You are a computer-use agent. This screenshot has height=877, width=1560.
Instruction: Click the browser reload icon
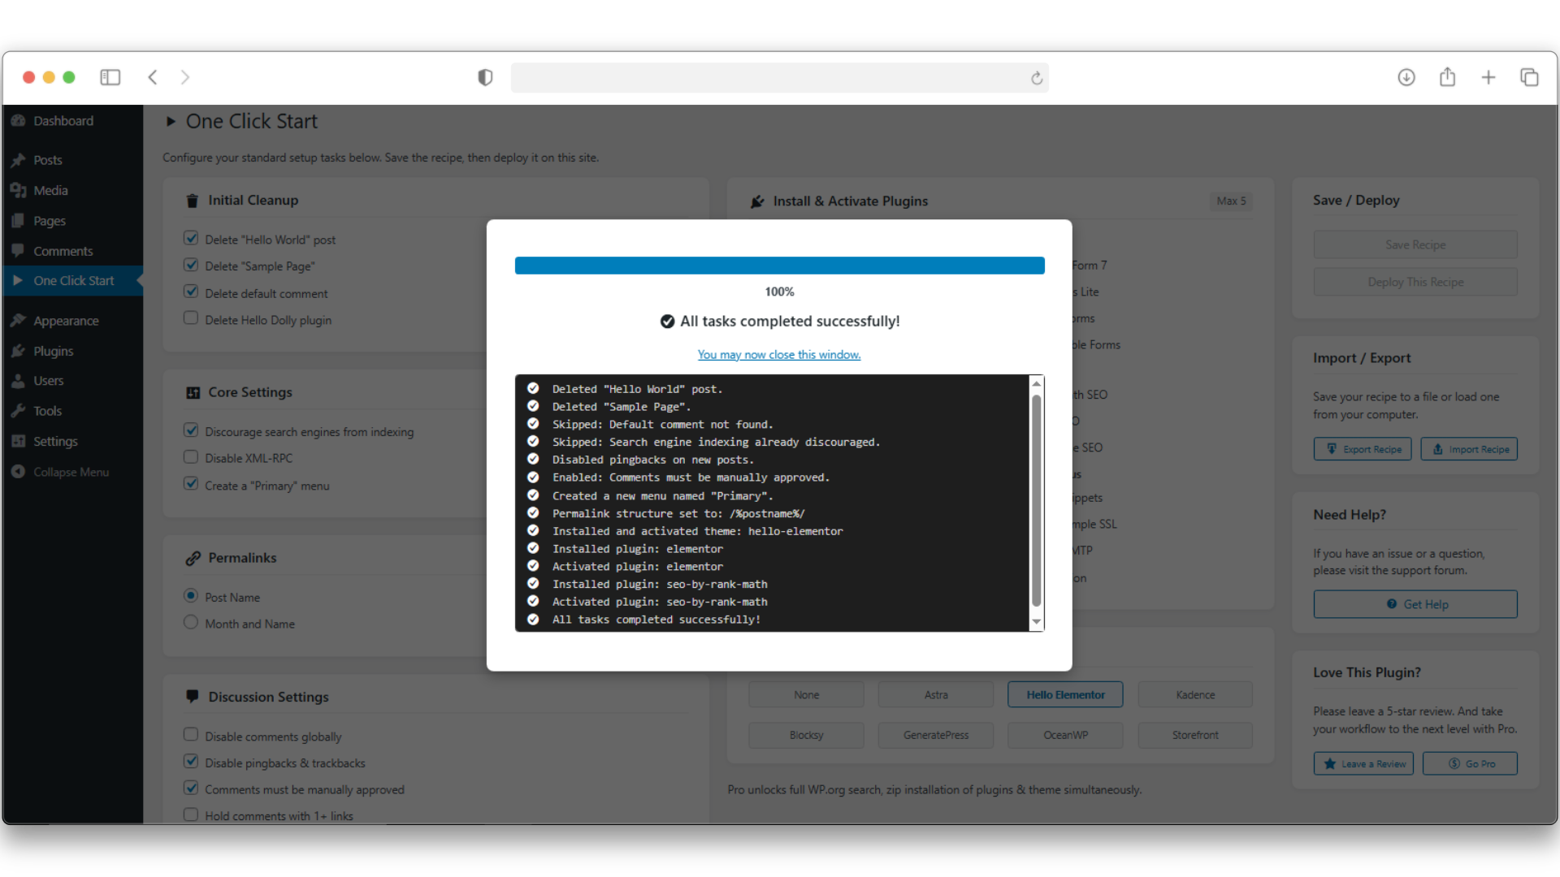[x=1037, y=77]
